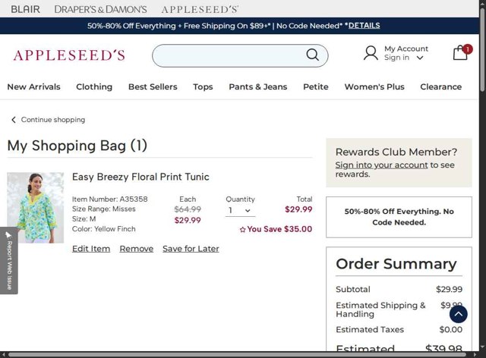Click the 'Estimated Shipping & Handling' label
Image resolution: width=486 pixels, height=358 pixels.
380,309
